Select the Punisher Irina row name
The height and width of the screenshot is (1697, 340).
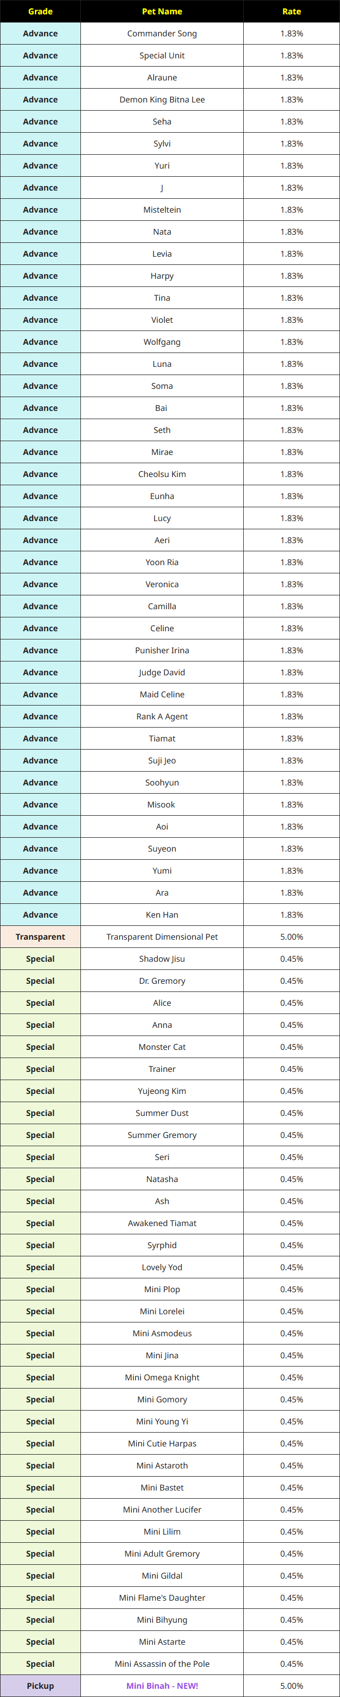click(162, 650)
